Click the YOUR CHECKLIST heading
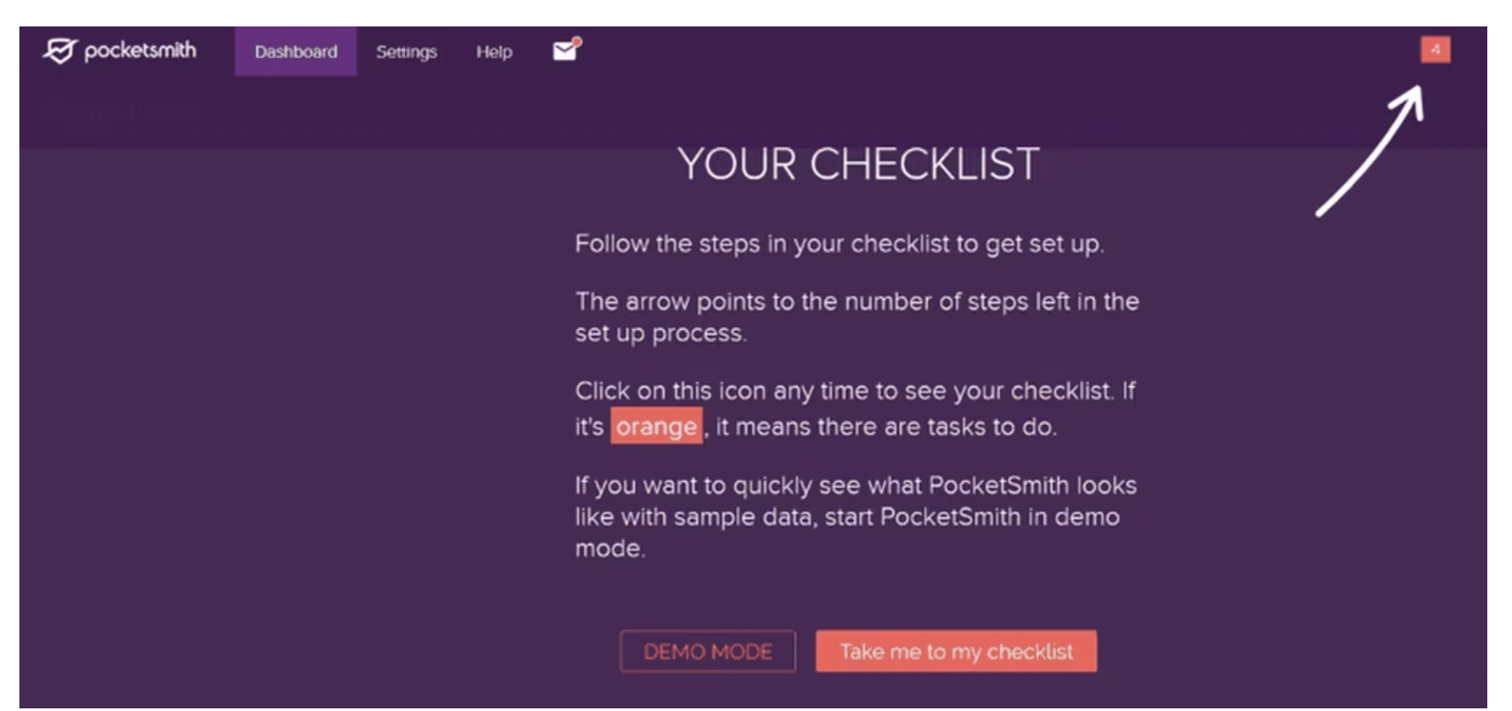Image resolution: width=1512 pixels, height=711 pixels. tap(858, 164)
